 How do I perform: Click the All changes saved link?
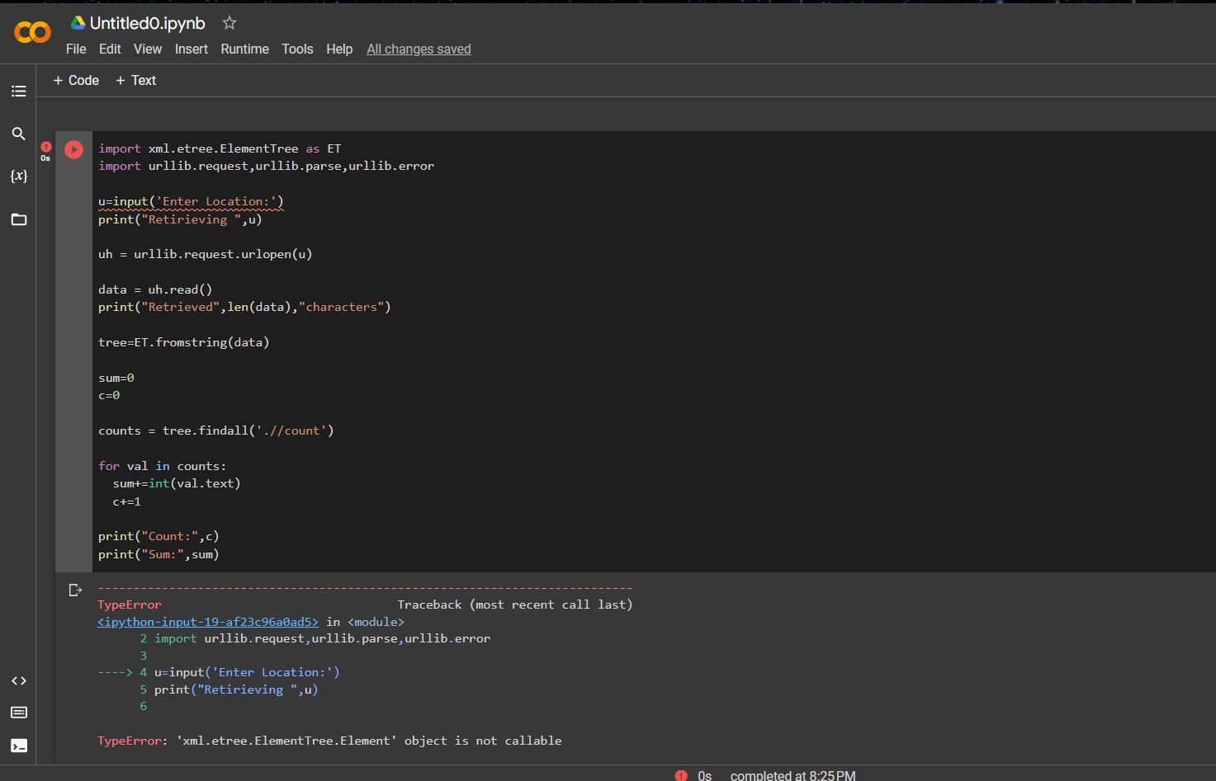coord(419,49)
